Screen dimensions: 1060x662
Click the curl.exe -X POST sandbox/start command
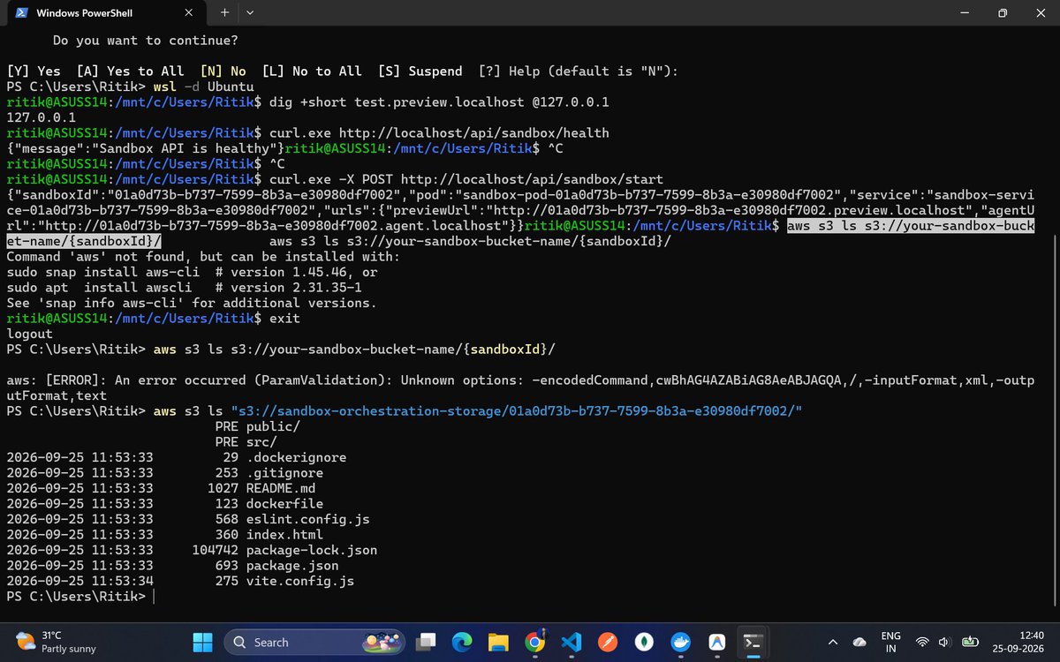tap(466, 179)
